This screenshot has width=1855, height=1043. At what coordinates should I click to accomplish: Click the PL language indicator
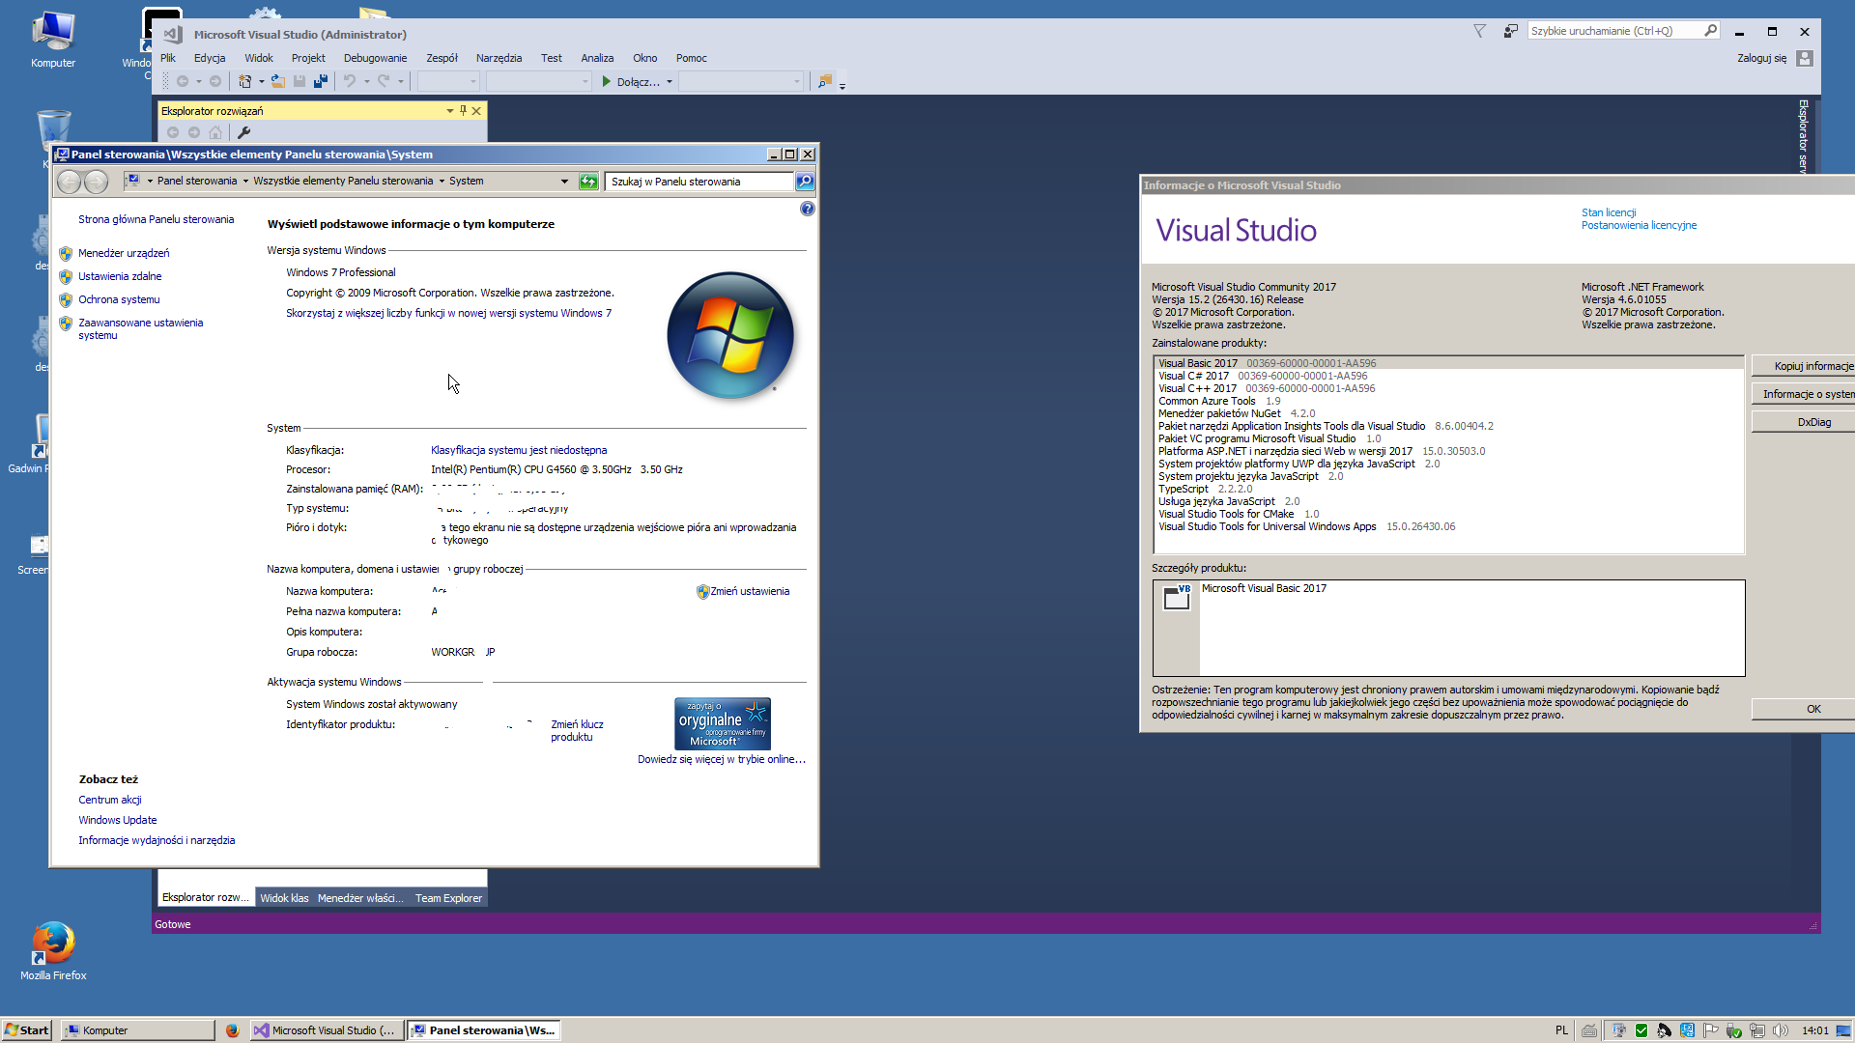pos(1561,1030)
